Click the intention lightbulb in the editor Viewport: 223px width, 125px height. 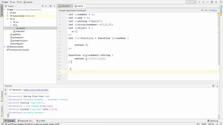click(70, 69)
